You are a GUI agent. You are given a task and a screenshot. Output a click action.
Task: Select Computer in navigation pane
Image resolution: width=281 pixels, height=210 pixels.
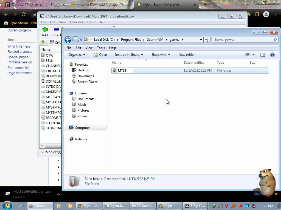pos(82,127)
